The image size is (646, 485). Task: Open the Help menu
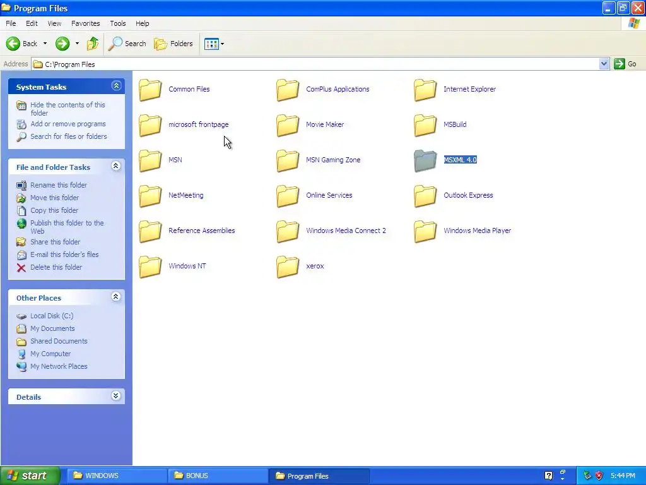[142, 23]
